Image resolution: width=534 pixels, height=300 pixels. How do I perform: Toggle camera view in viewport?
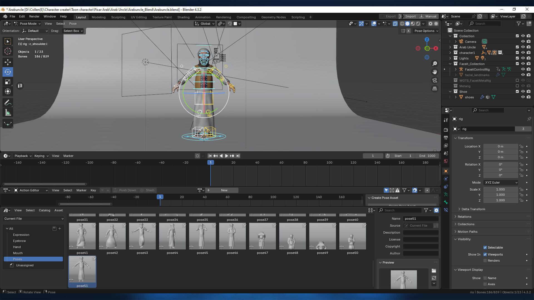coord(434,80)
